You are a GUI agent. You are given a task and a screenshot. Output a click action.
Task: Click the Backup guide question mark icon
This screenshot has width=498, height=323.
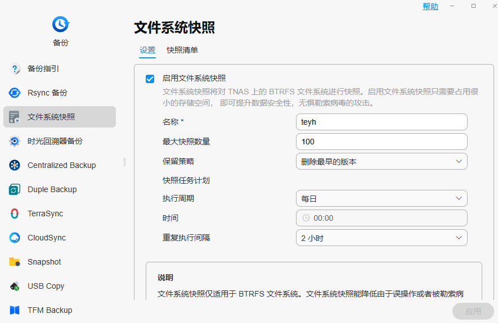click(15, 69)
